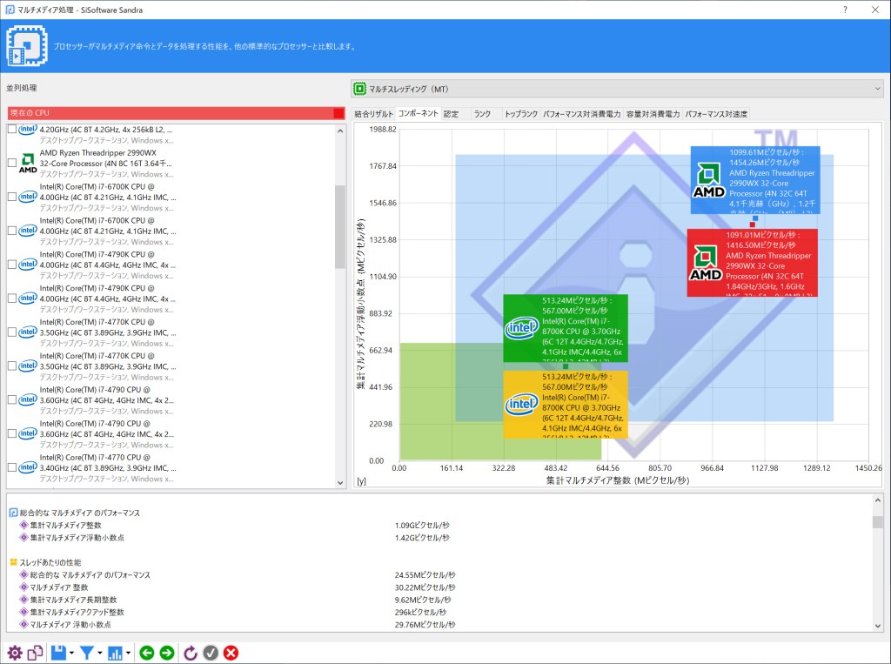Check the AMD Ryzen Threadripper 2990WX checkbox

(x=11, y=163)
